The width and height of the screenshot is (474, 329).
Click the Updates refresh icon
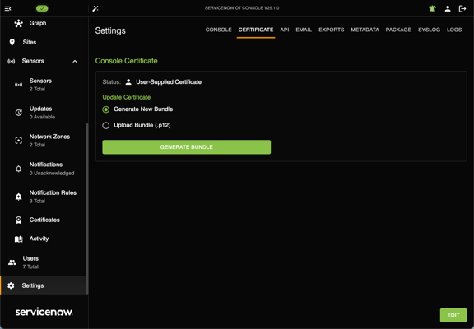coord(18,113)
